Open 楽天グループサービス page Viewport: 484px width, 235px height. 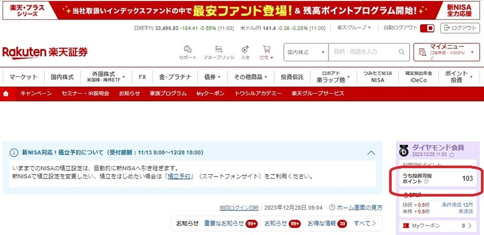point(318,94)
